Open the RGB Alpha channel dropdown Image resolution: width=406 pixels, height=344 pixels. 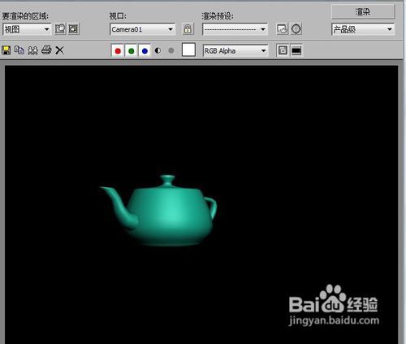tap(235, 50)
